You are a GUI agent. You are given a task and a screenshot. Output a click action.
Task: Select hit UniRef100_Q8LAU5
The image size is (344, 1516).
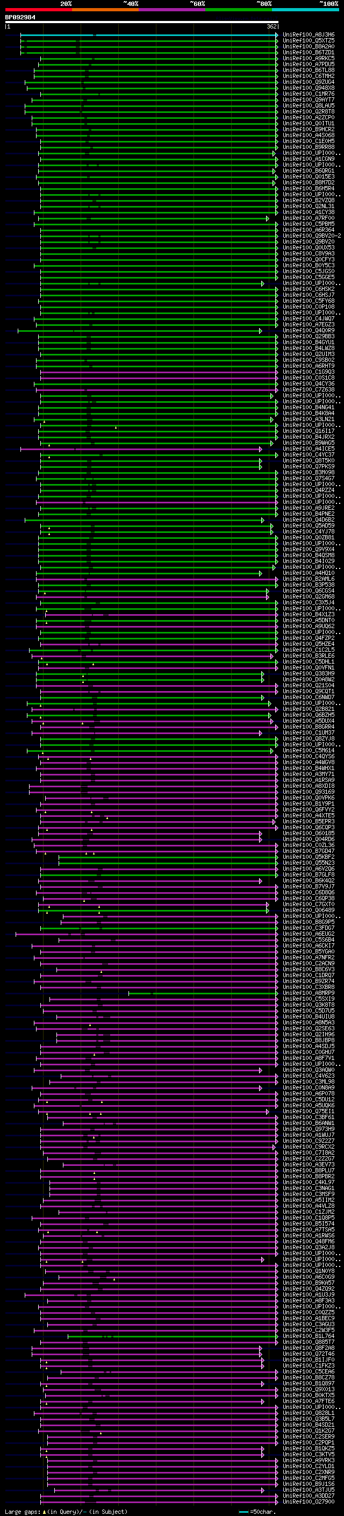(309, 105)
